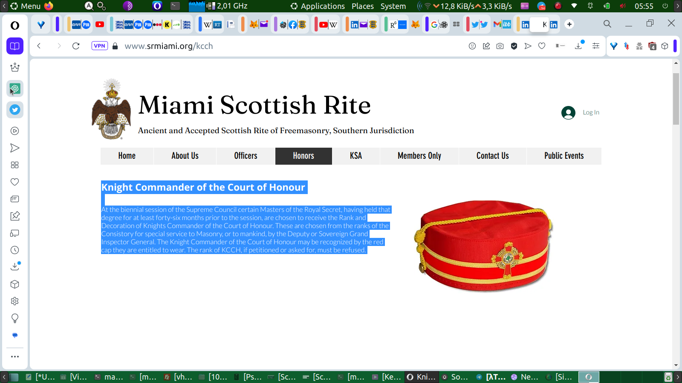This screenshot has height=383, width=682.
Task: Open the tab search magnifier
Action: (607, 24)
